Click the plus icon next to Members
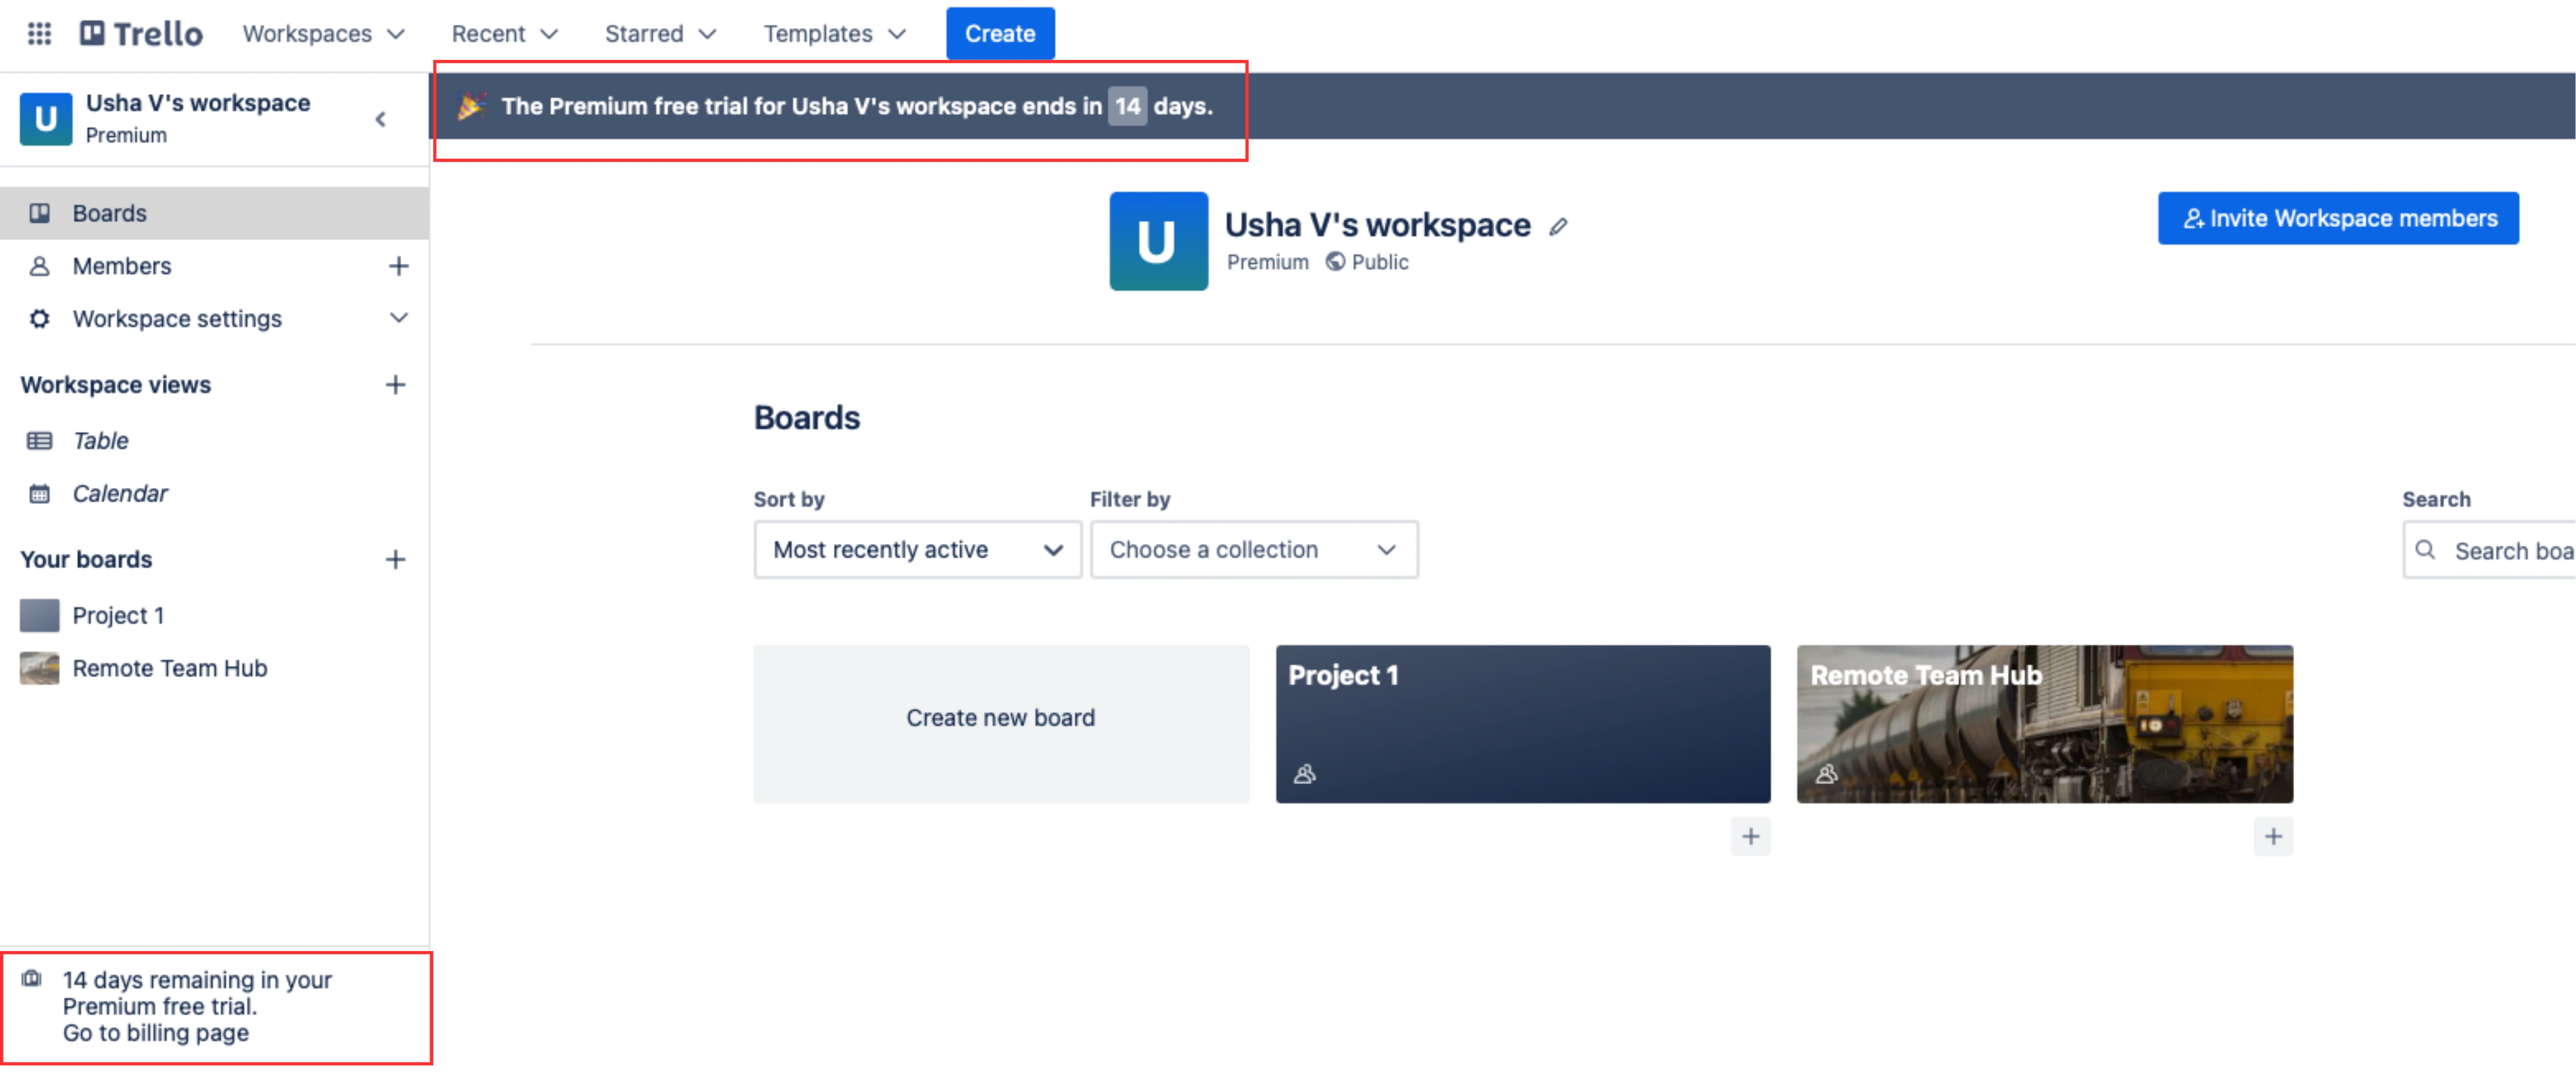Image resolution: width=2576 pixels, height=1088 pixels. pyautogui.click(x=397, y=266)
